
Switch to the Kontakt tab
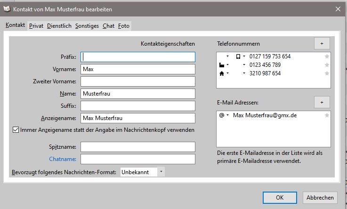(15, 25)
